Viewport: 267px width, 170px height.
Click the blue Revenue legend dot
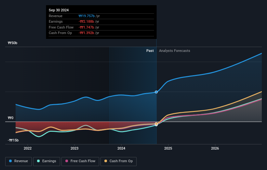(x=10, y=161)
